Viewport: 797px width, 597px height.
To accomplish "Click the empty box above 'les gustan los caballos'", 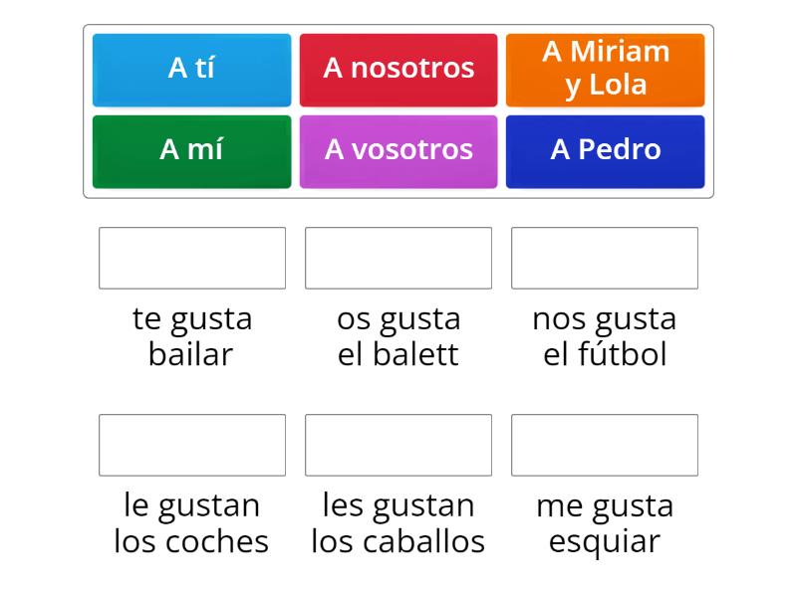I will [398, 445].
